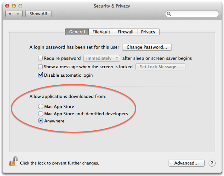Go back with the left arrow button

pos(10,14)
